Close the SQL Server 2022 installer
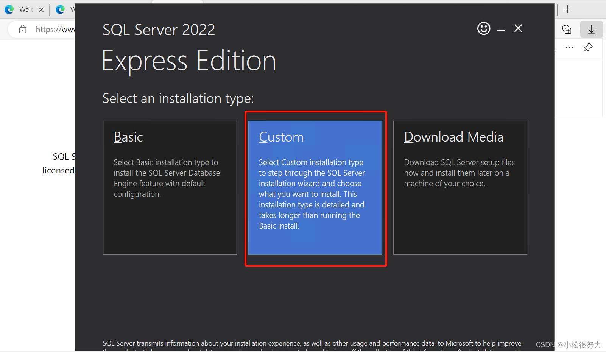The image size is (606, 352). [x=518, y=28]
